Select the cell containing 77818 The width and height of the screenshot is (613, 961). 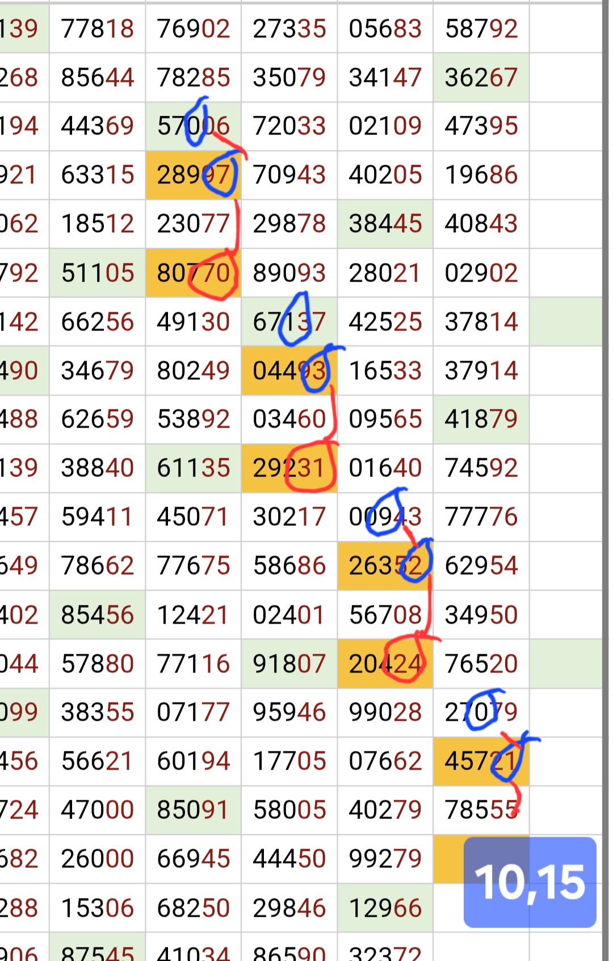(x=97, y=28)
